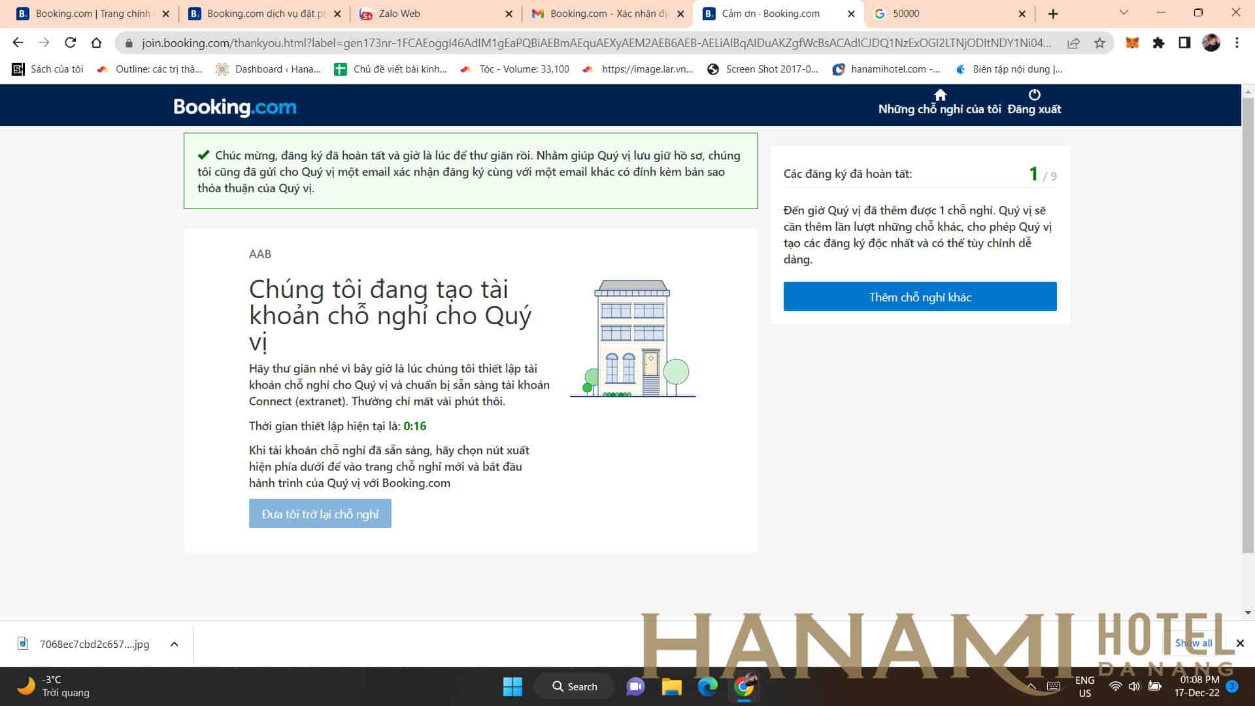This screenshot has width=1255, height=706.
Task: Click the power icon to log out
Action: 1034,95
